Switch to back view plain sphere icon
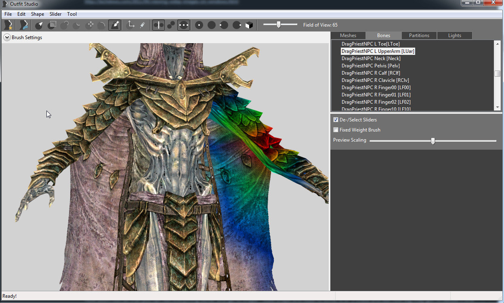Image resolution: width=504 pixels, height=303 pixels. coord(212,25)
